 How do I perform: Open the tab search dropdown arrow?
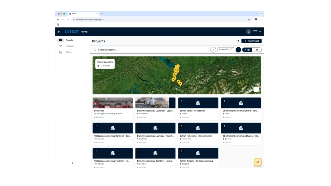pyautogui.click(x=261, y=14)
